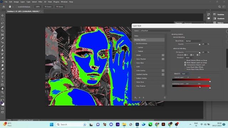Image resolution: width=228 pixels, height=128 pixels.
Task: Select the Eyedropper tool
Action: (x=2, y=39)
